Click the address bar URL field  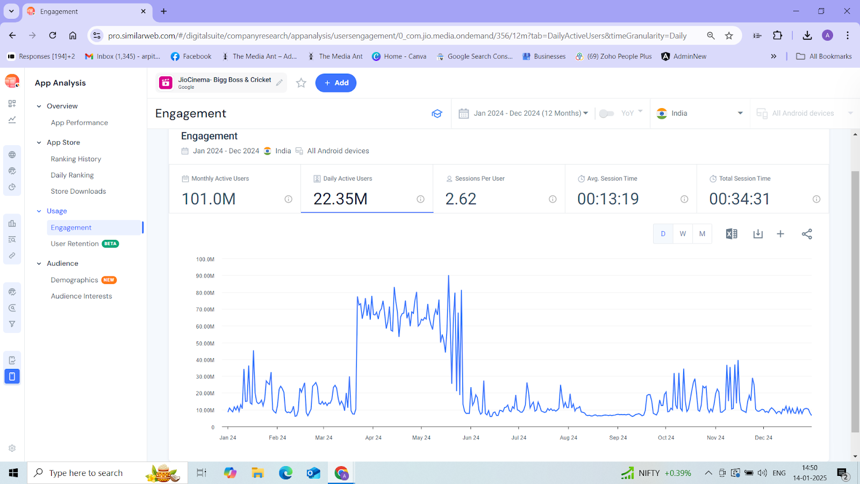pos(397,35)
